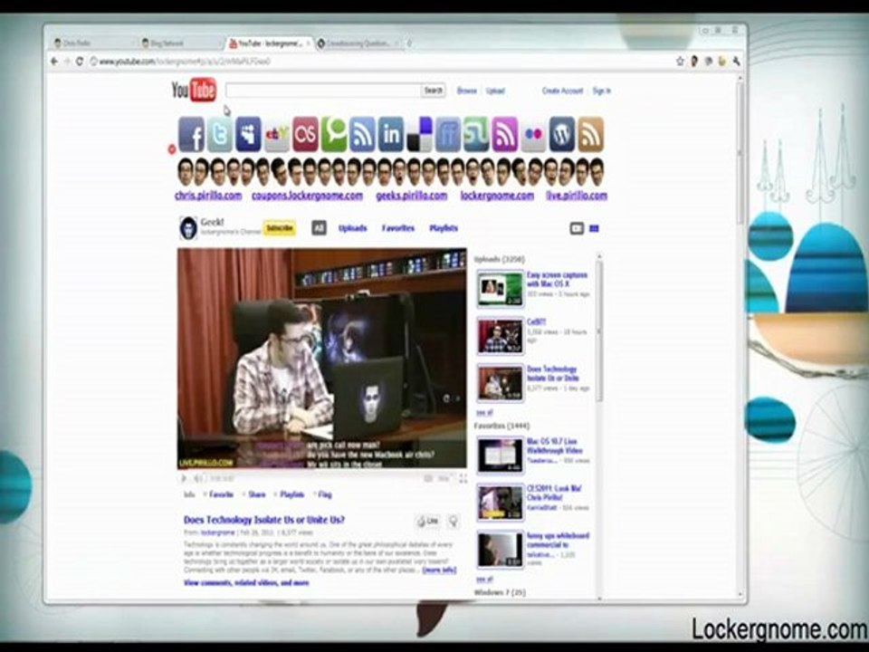The image size is (869, 652).
Task: Go to the YouTube logo home
Action: coord(194,90)
